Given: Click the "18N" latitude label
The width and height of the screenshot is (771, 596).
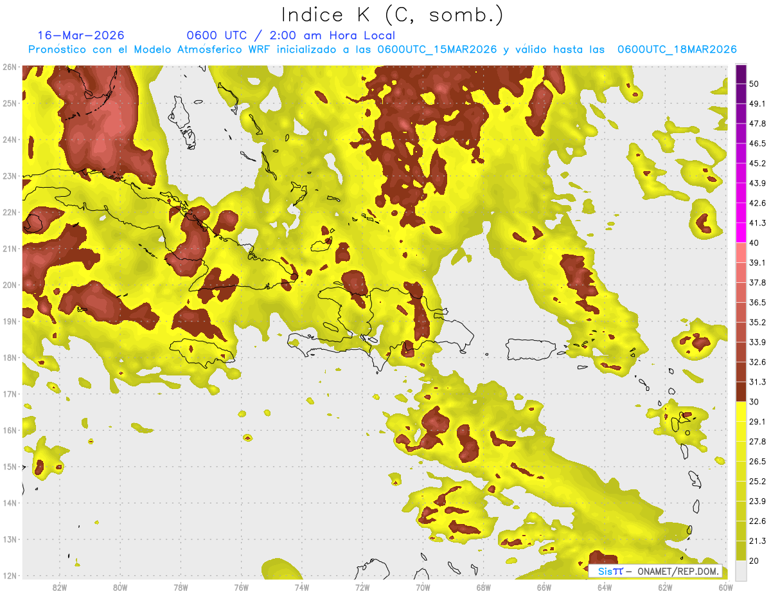Looking at the screenshot, I should [9, 357].
